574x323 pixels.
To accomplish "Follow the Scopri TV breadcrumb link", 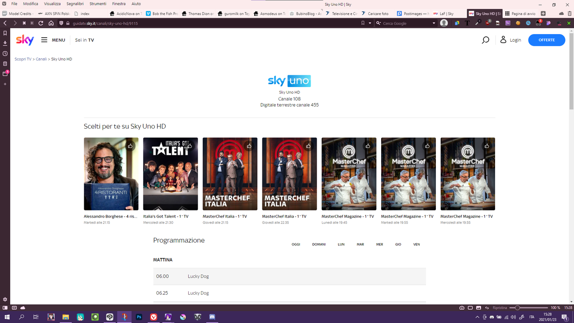I will [x=23, y=59].
